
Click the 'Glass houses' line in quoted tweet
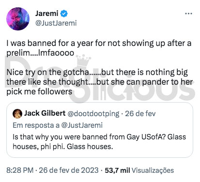[63, 147]
